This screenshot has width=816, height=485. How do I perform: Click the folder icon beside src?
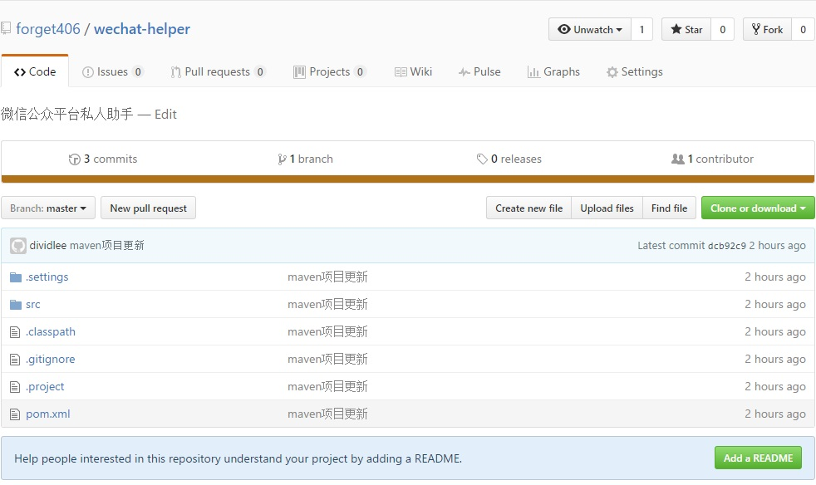16,305
